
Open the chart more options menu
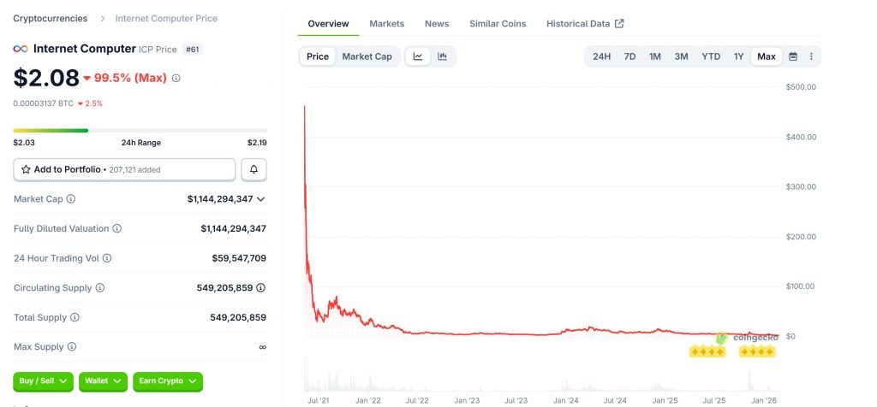pos(811,56)
